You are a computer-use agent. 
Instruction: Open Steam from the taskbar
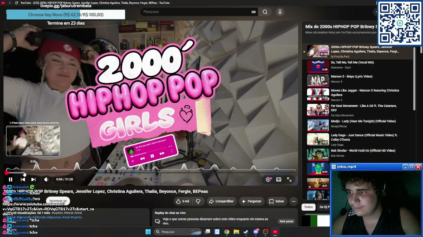[x=246, y=232]
